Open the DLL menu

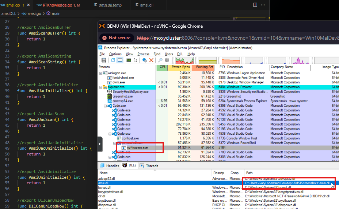click(180, 54)
